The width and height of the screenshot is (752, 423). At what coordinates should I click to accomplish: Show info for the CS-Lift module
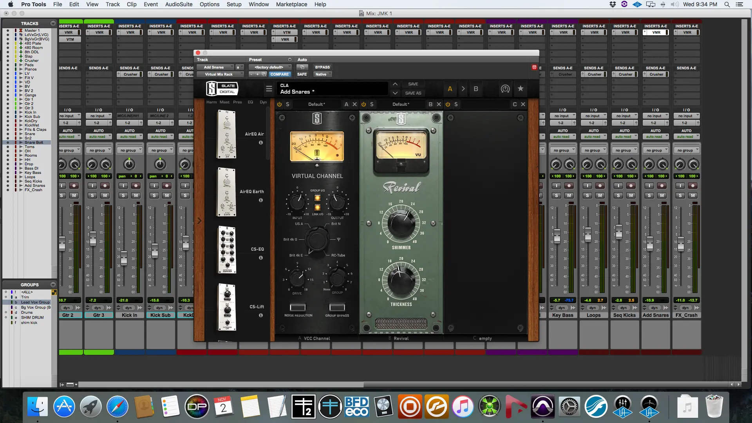pyautogui.click(x=261, y=315)
